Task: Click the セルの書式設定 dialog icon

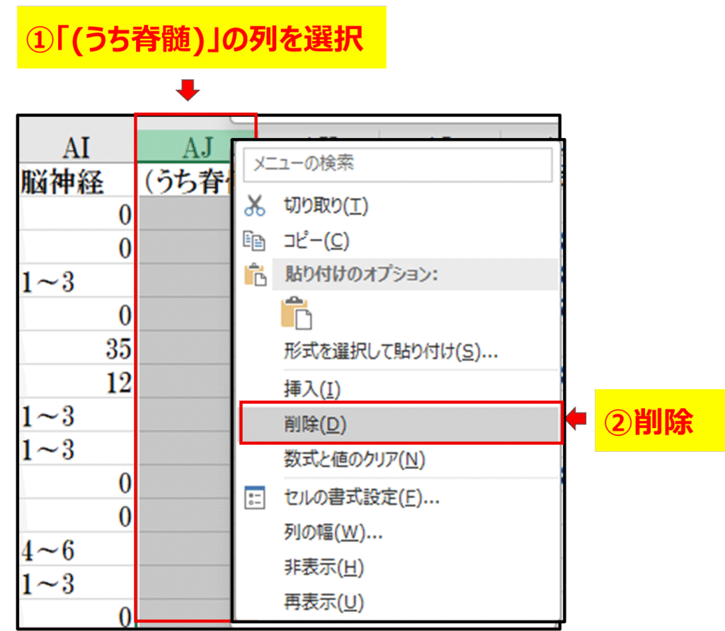Action: (x=253, y=497)
